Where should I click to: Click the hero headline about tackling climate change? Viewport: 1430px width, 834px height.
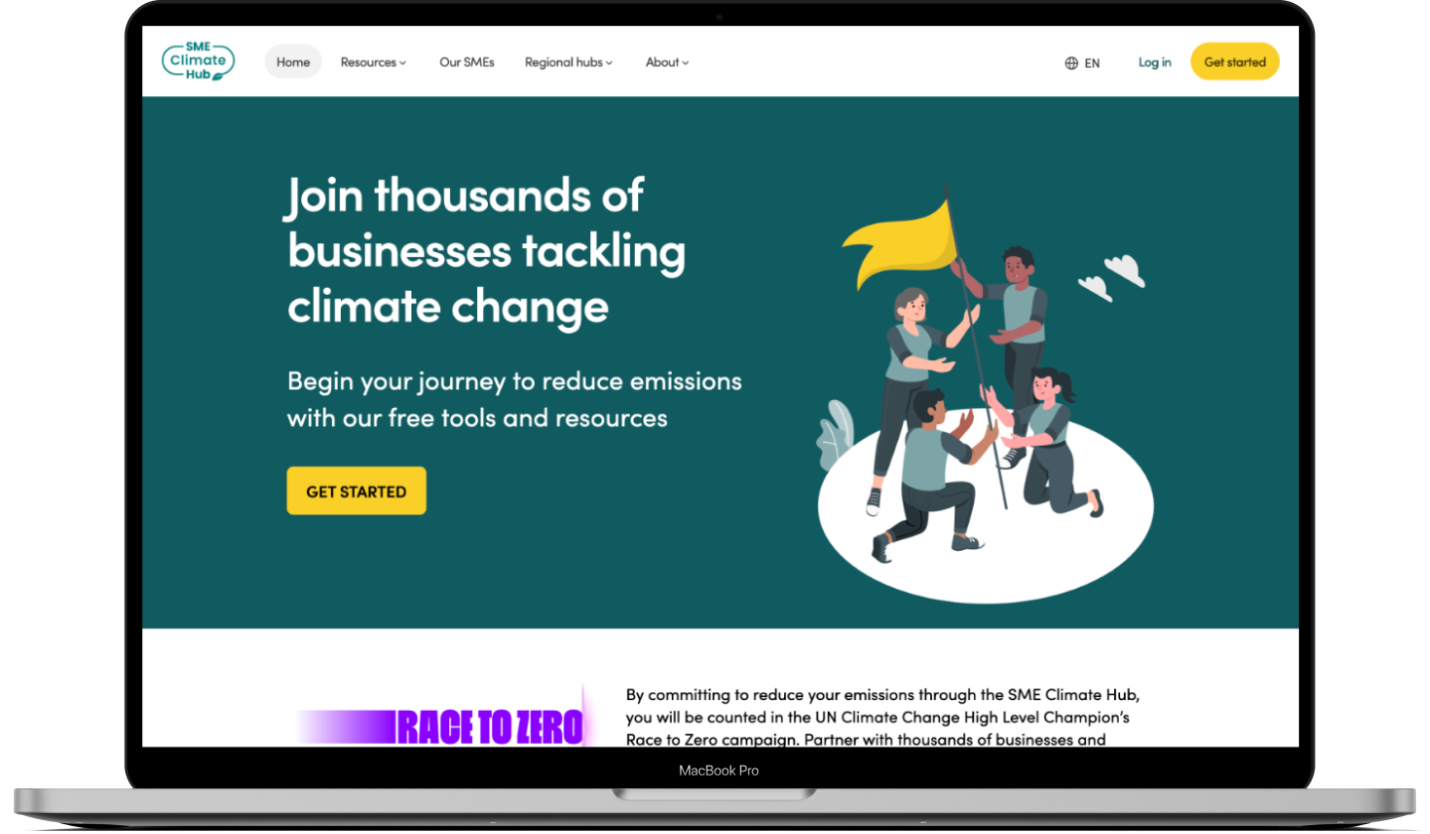coord(487,250)
